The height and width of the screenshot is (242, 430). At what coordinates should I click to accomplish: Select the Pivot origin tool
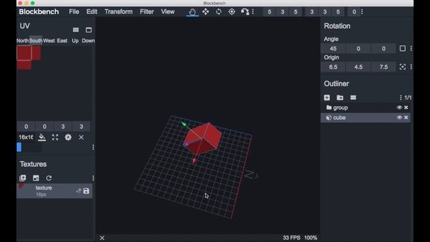click(232, 12)
